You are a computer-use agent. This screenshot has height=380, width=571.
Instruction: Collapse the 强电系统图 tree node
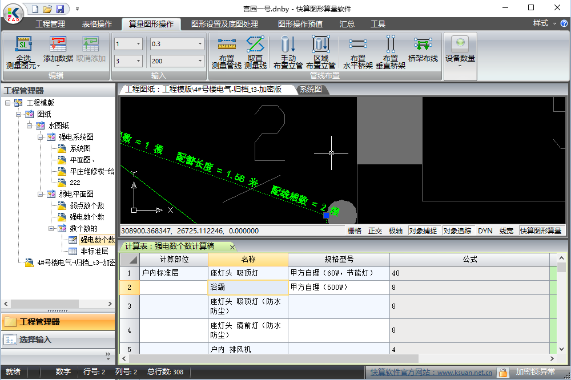point(41,137)
